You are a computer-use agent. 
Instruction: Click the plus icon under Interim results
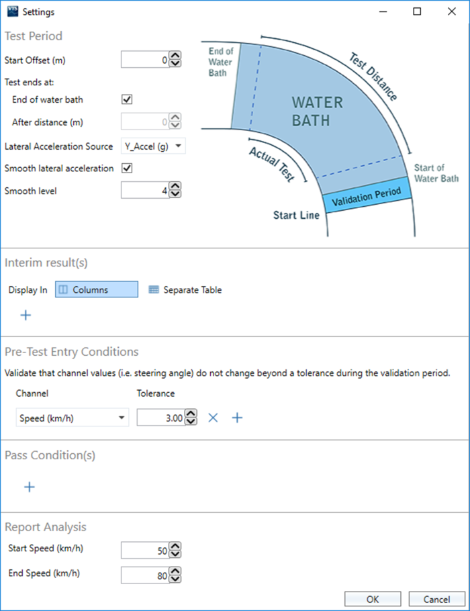26,315
